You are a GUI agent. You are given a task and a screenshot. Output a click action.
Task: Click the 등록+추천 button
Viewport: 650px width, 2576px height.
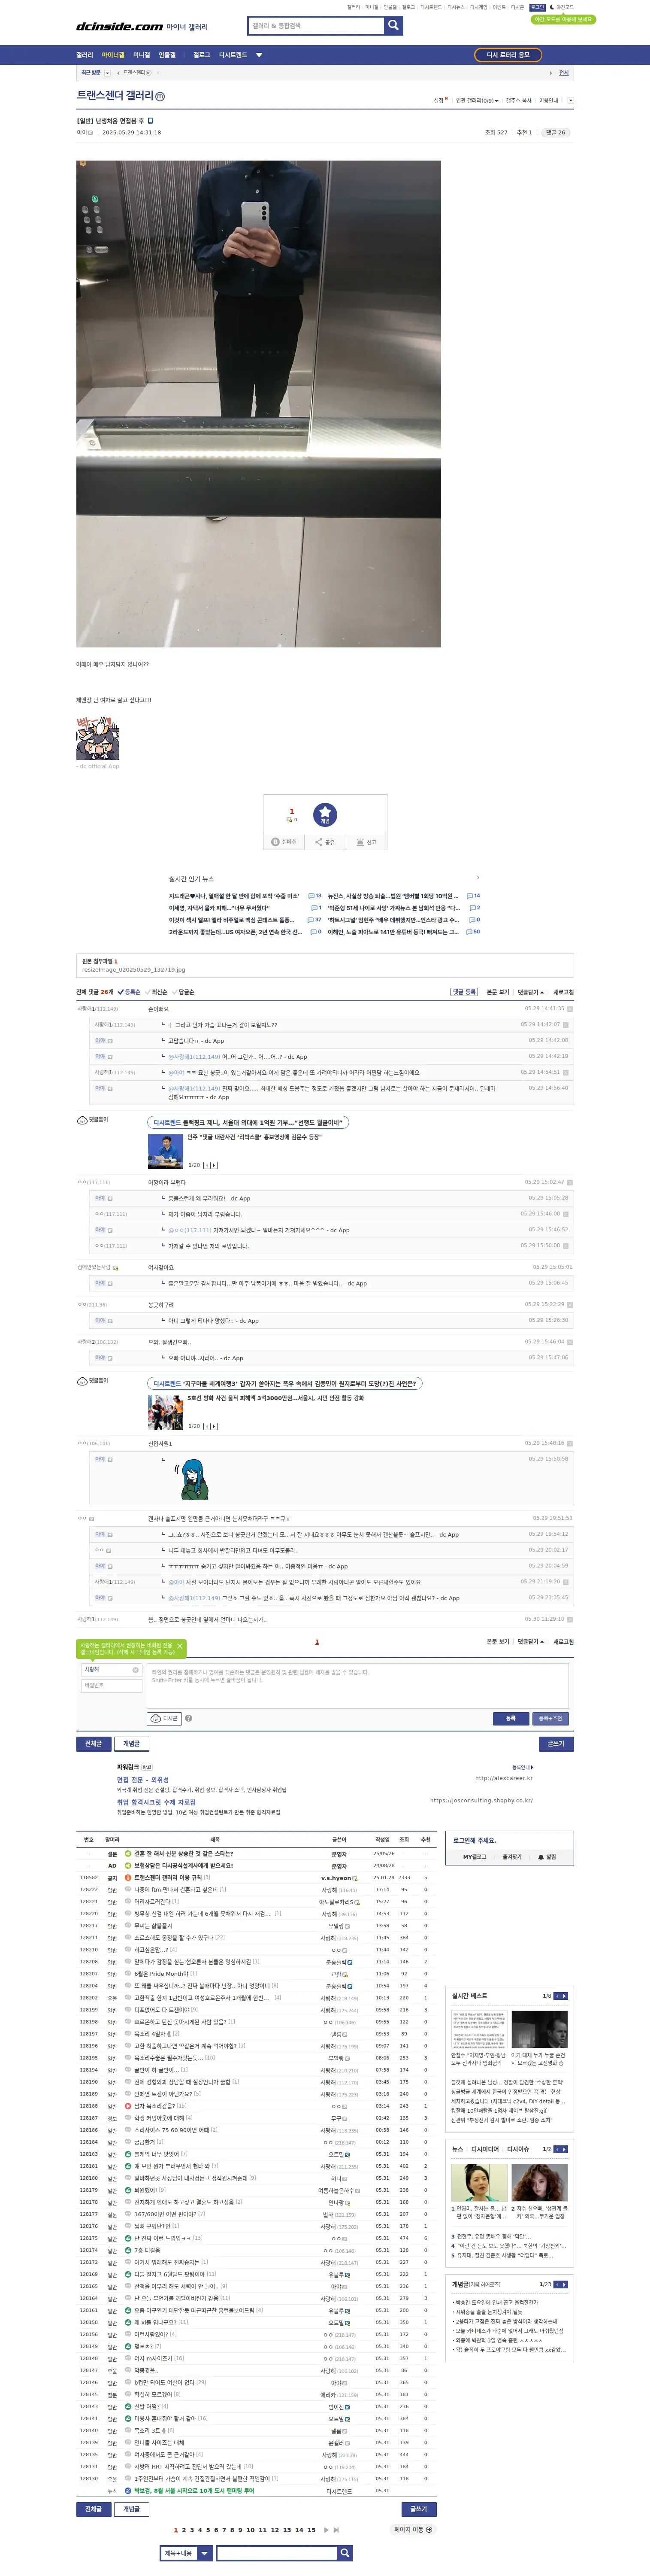point(551,1718)
